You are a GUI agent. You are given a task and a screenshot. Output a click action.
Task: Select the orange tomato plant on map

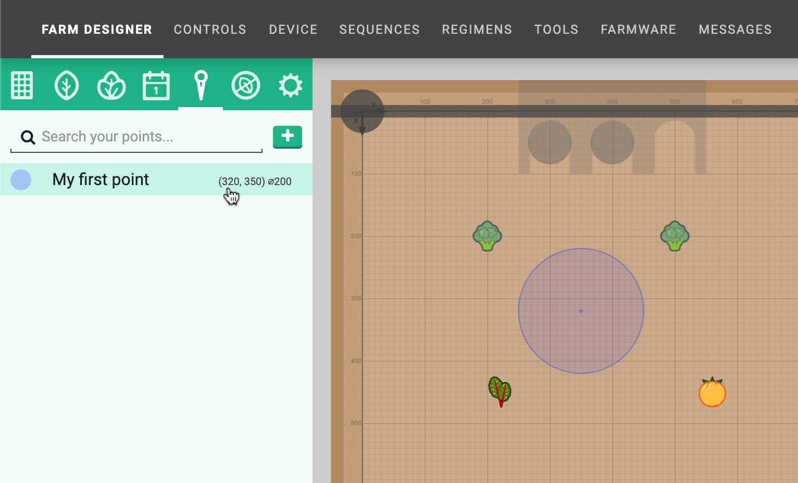(x=712, y=393)
